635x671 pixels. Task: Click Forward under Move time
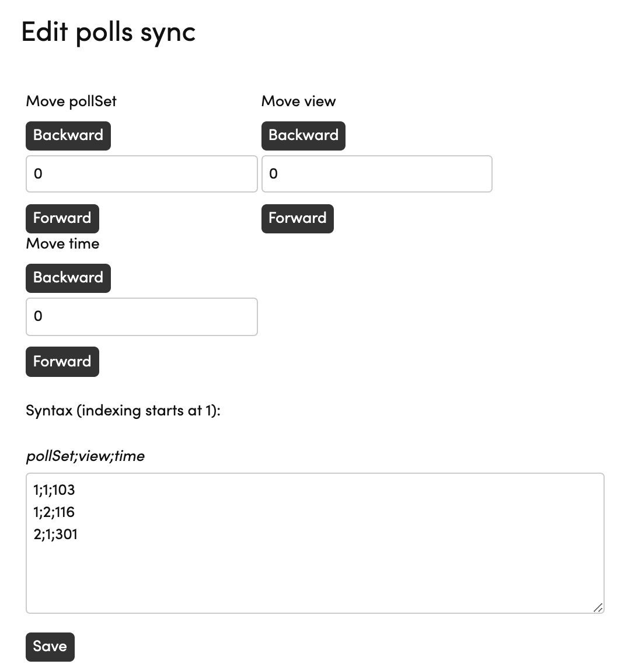click(62, 361)
